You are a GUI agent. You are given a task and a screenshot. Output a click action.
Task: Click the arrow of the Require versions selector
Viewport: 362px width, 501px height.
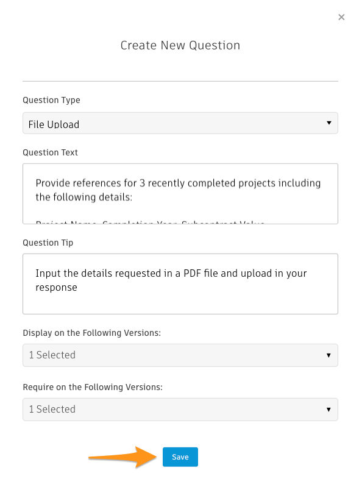click(328, 410)
